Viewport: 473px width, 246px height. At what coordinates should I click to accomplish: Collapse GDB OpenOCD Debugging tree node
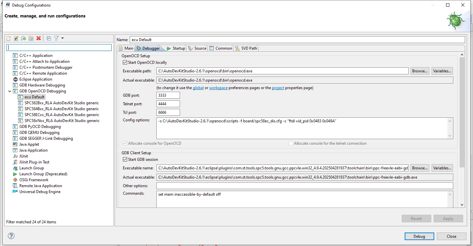point(9,91)
